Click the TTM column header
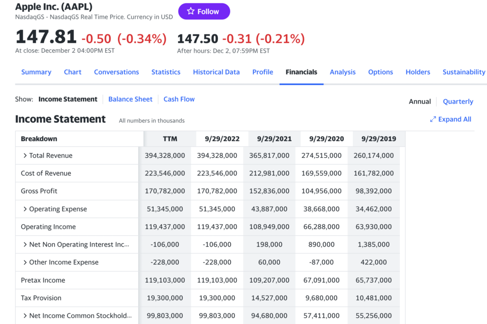The width and height of the screenshot is (487, 324). pyautogui.click(x=170, y=139)
